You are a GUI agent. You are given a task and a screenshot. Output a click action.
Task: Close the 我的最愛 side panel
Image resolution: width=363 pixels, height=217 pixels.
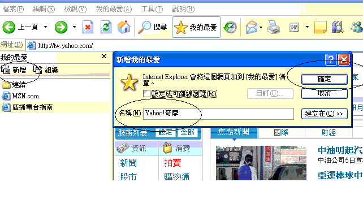pos(104,56)
